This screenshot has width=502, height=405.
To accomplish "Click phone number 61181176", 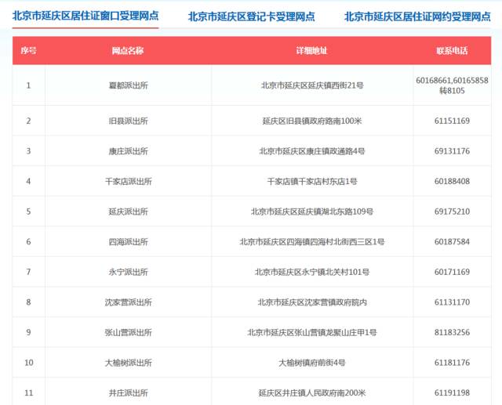I will click(452, 363).
